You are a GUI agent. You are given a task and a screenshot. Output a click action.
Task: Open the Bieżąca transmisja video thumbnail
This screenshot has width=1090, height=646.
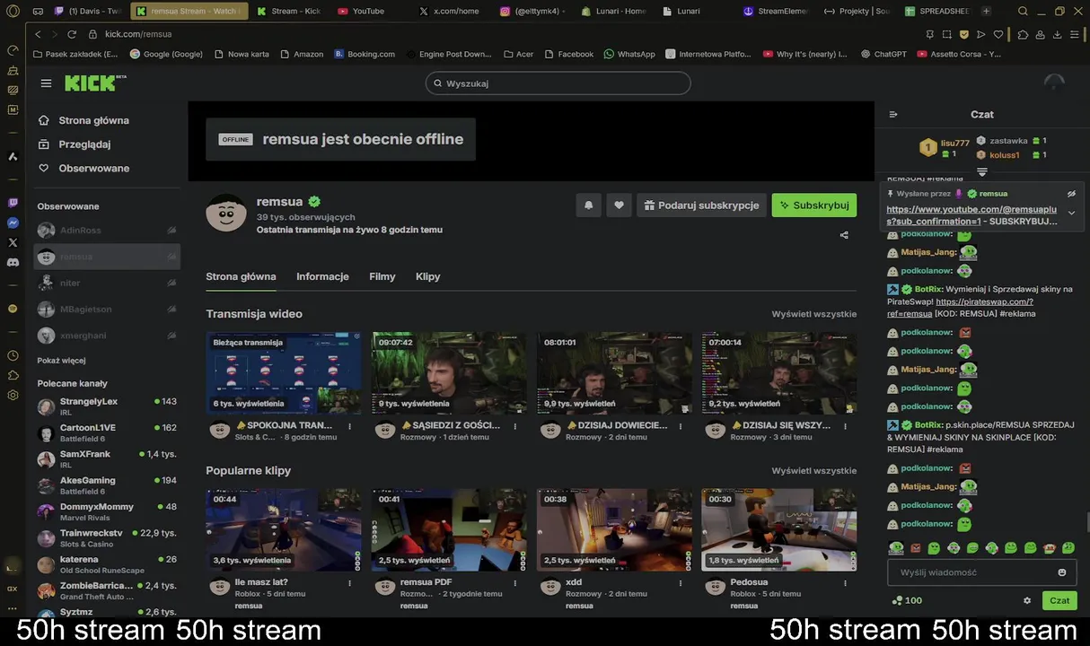284,373
